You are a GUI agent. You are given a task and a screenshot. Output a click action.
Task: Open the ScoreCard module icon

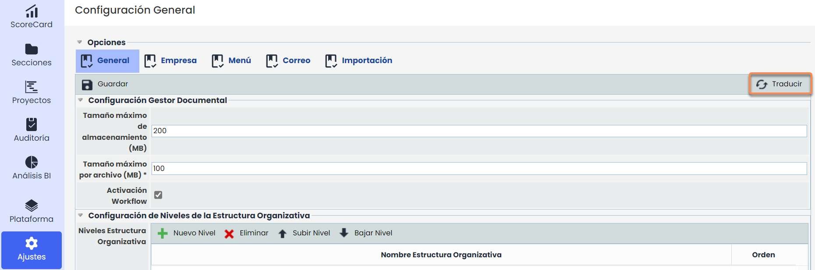[x=32, y=11]
